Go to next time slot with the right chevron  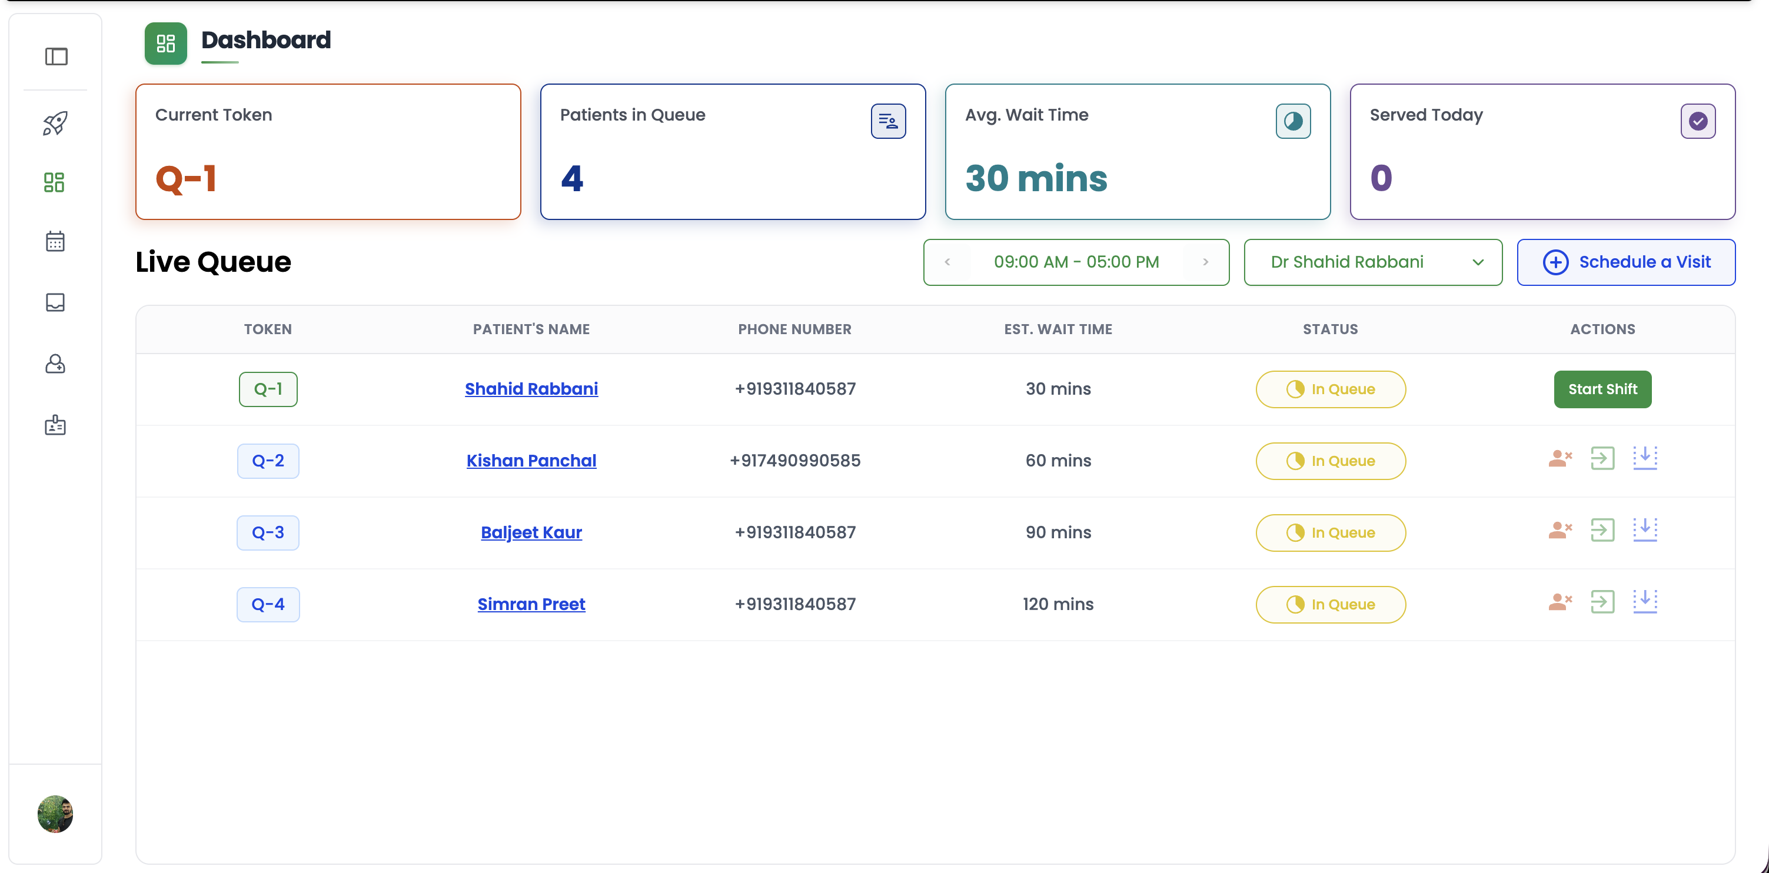tap(1205, 262)
